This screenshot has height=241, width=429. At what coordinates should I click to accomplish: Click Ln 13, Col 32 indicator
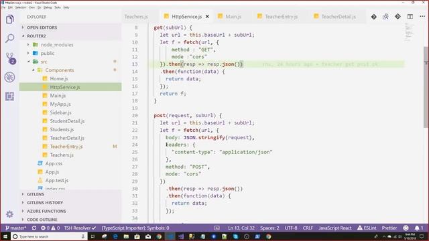coord(241,228)
